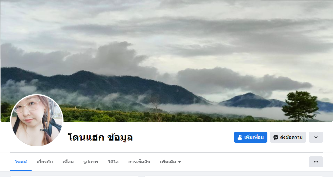
Task: Click the person-plus add friend icon
Action: point(240,137)
